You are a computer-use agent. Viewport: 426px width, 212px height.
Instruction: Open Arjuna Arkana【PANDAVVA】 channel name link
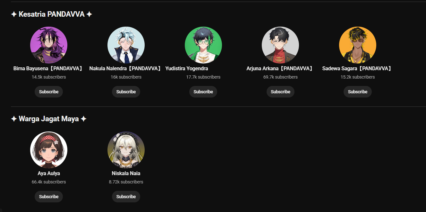coord(280,68)
